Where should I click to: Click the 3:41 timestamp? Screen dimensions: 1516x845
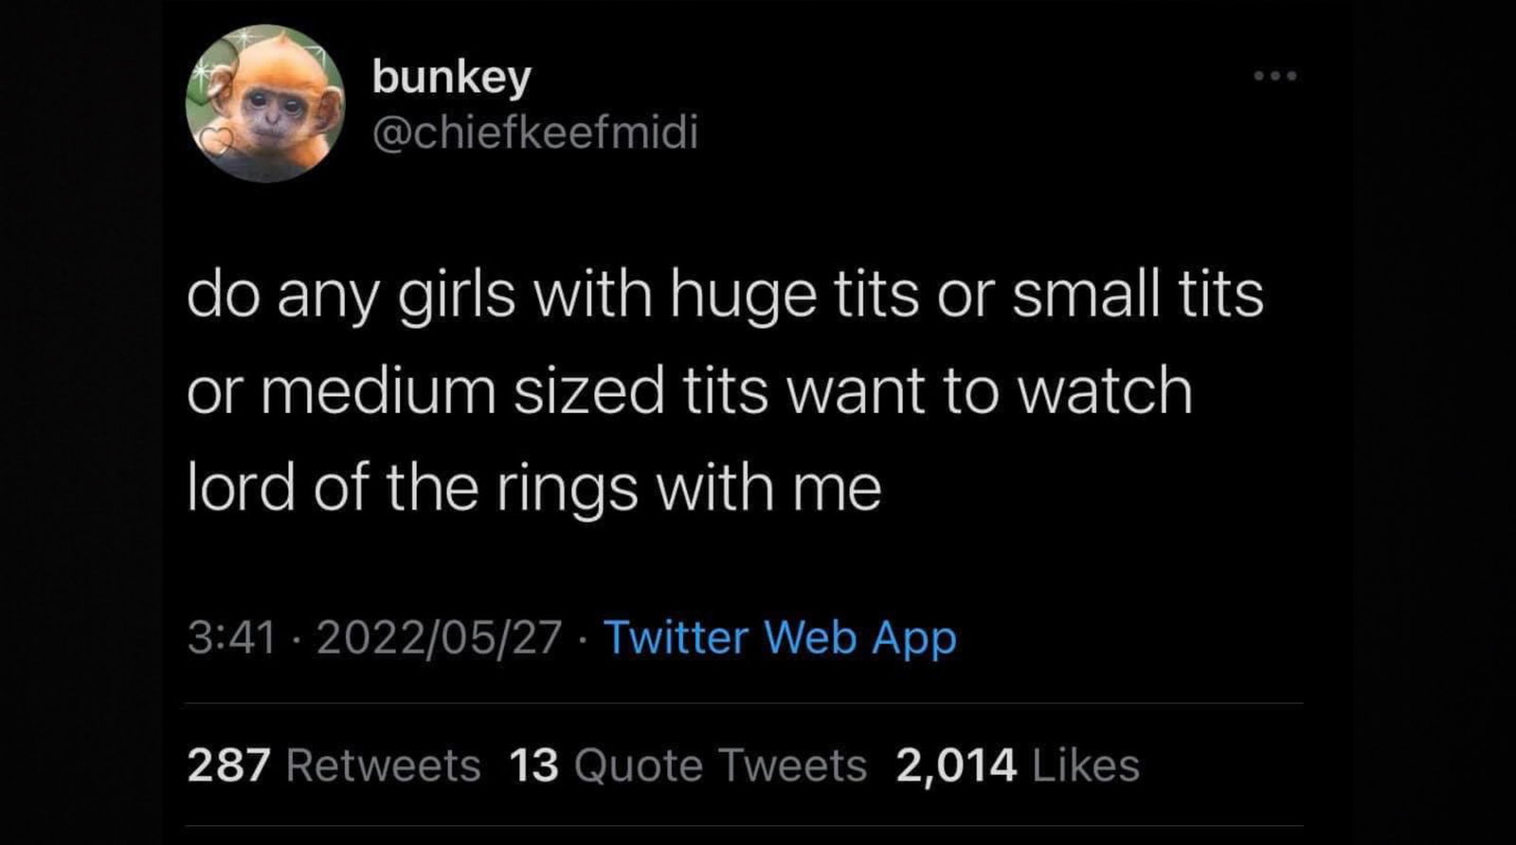[231, 638]
